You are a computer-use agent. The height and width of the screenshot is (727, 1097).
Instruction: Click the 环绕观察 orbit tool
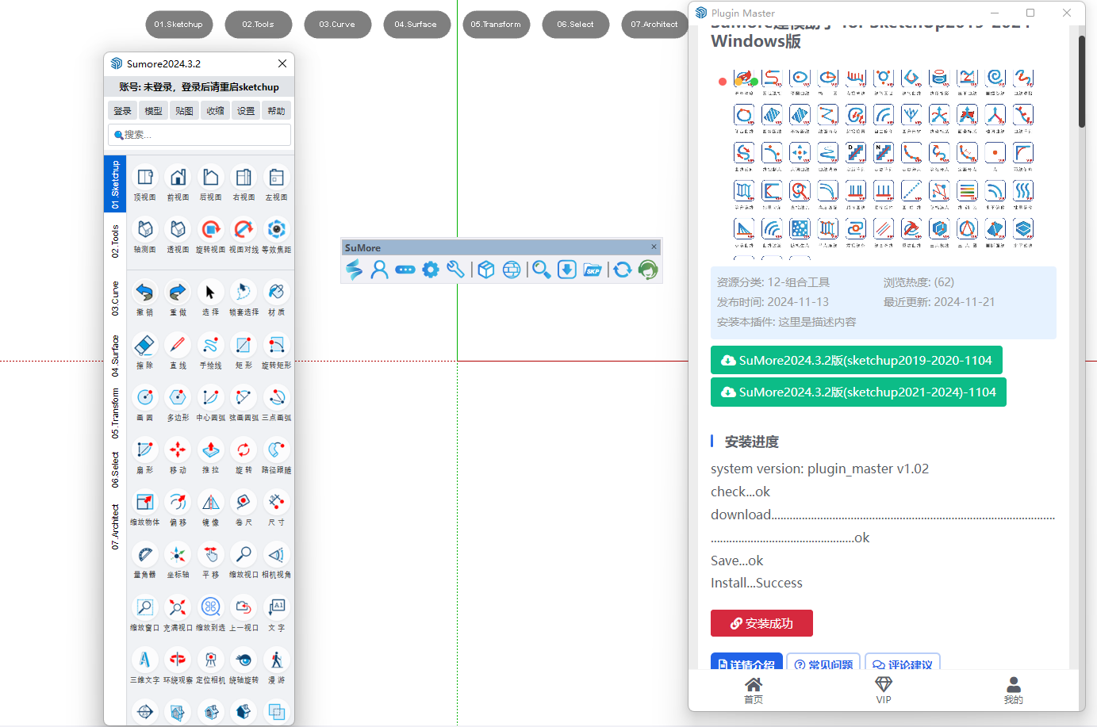178,660
